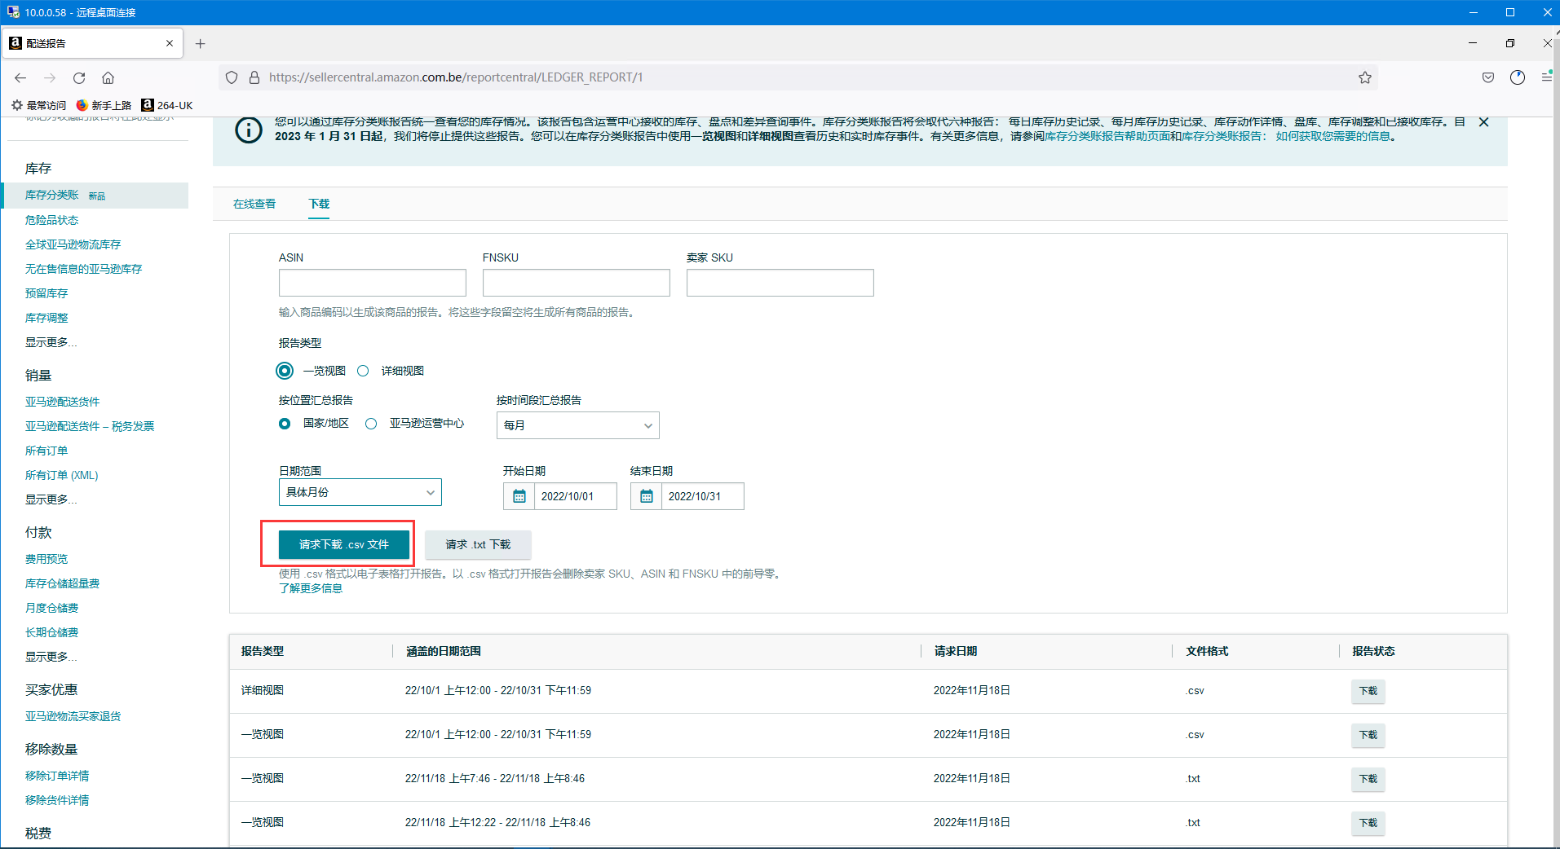Bookmark page with star icon

click(x=1365, y=77)
